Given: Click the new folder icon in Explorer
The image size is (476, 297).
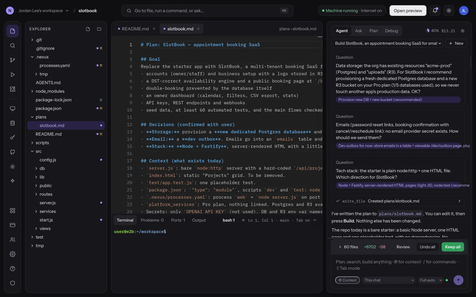Looking at the screenshot, I should coord(99,29).
